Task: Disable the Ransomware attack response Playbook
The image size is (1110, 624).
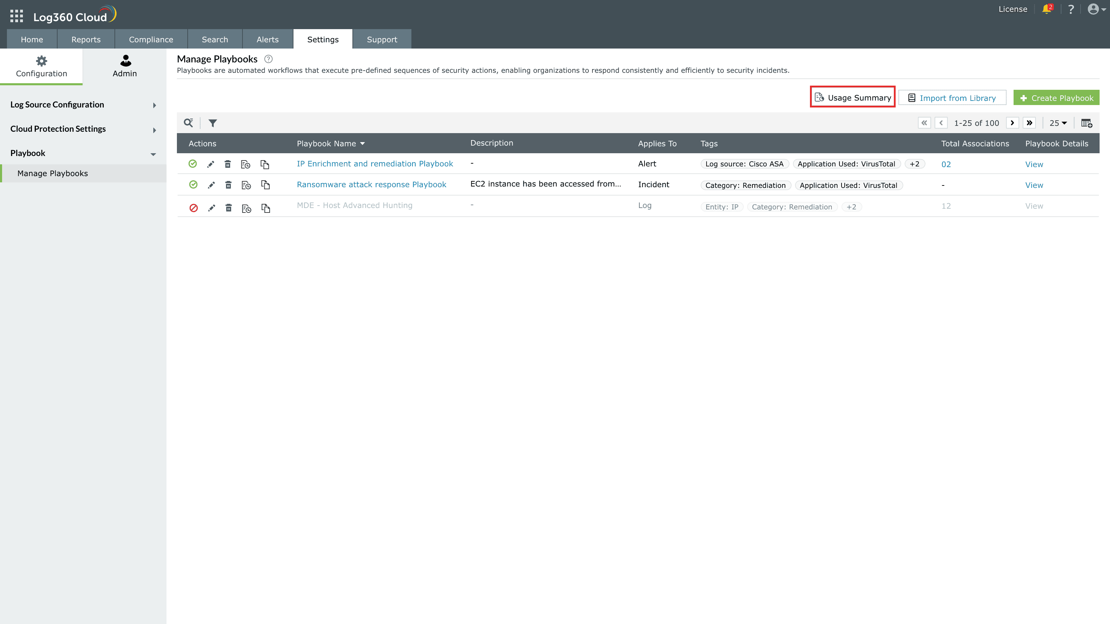Action: click(x=194, y=184)
